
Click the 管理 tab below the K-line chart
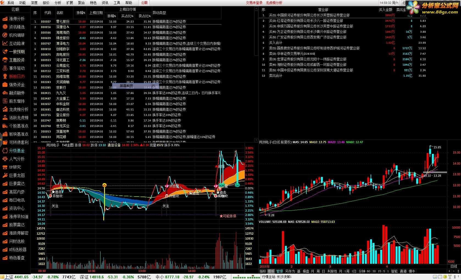point(279,271)
